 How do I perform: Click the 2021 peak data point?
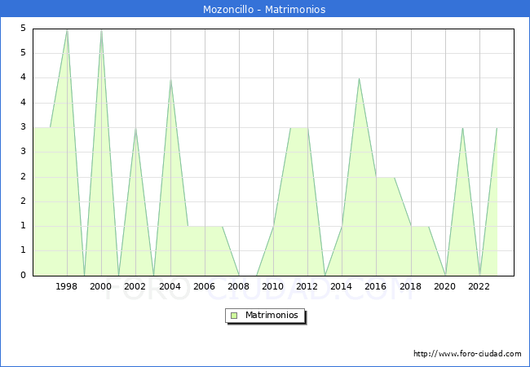point(462,128)
